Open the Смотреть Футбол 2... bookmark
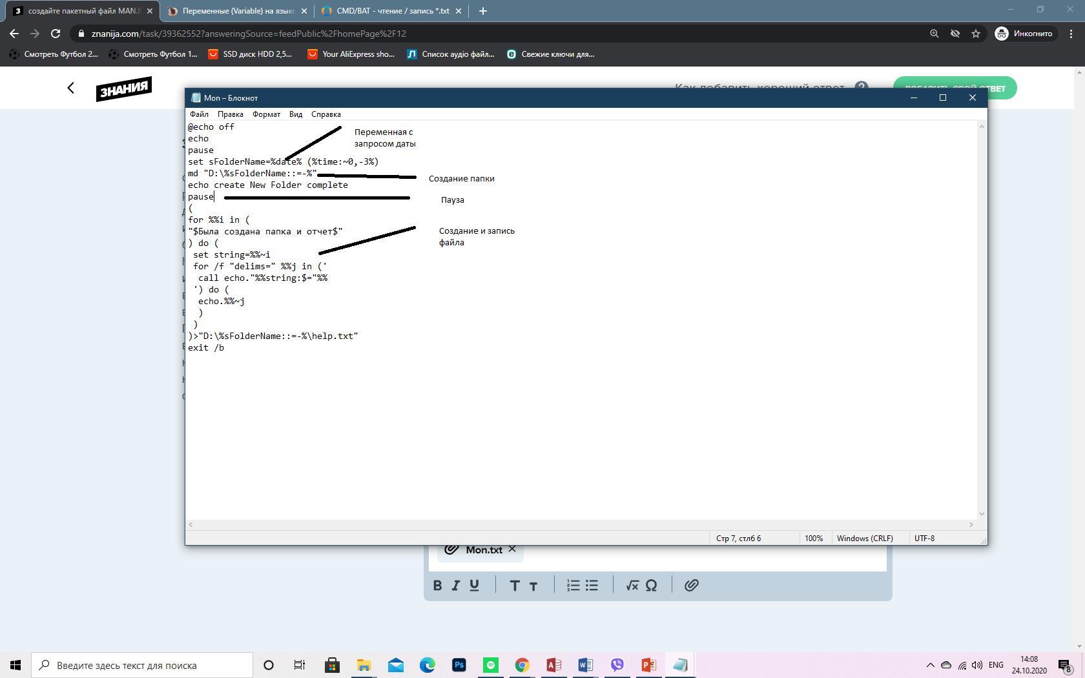Screen dimensions: 1085x678 [54, 54]
